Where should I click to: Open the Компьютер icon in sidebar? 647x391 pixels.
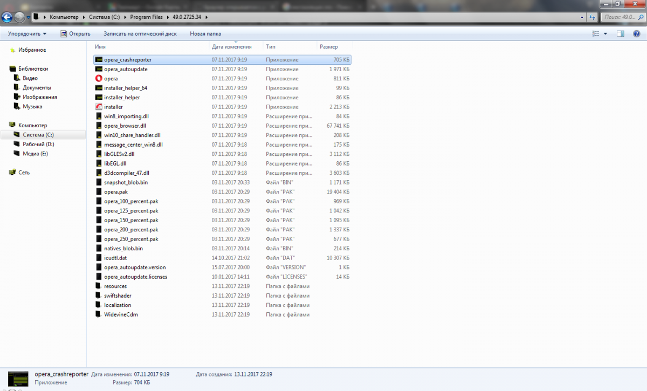[x=12, y=125]
